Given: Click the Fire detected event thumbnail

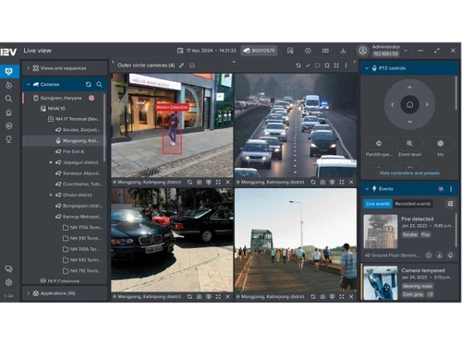Looking at the screenshot, I should click(x=381, y=232).
